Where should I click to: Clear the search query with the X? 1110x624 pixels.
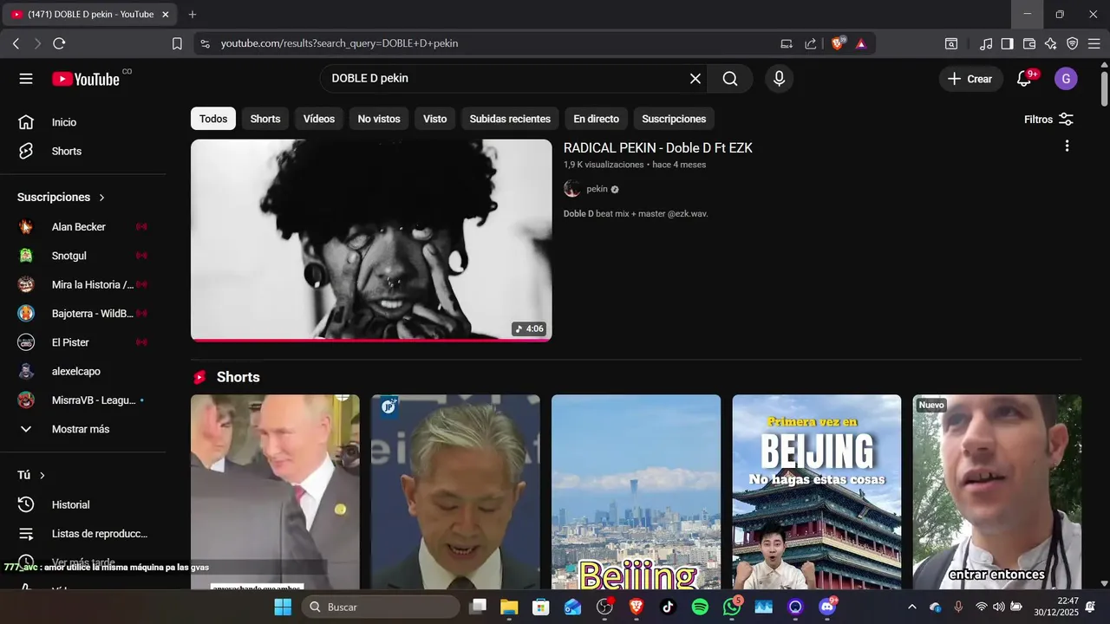[x=695, y=79]
